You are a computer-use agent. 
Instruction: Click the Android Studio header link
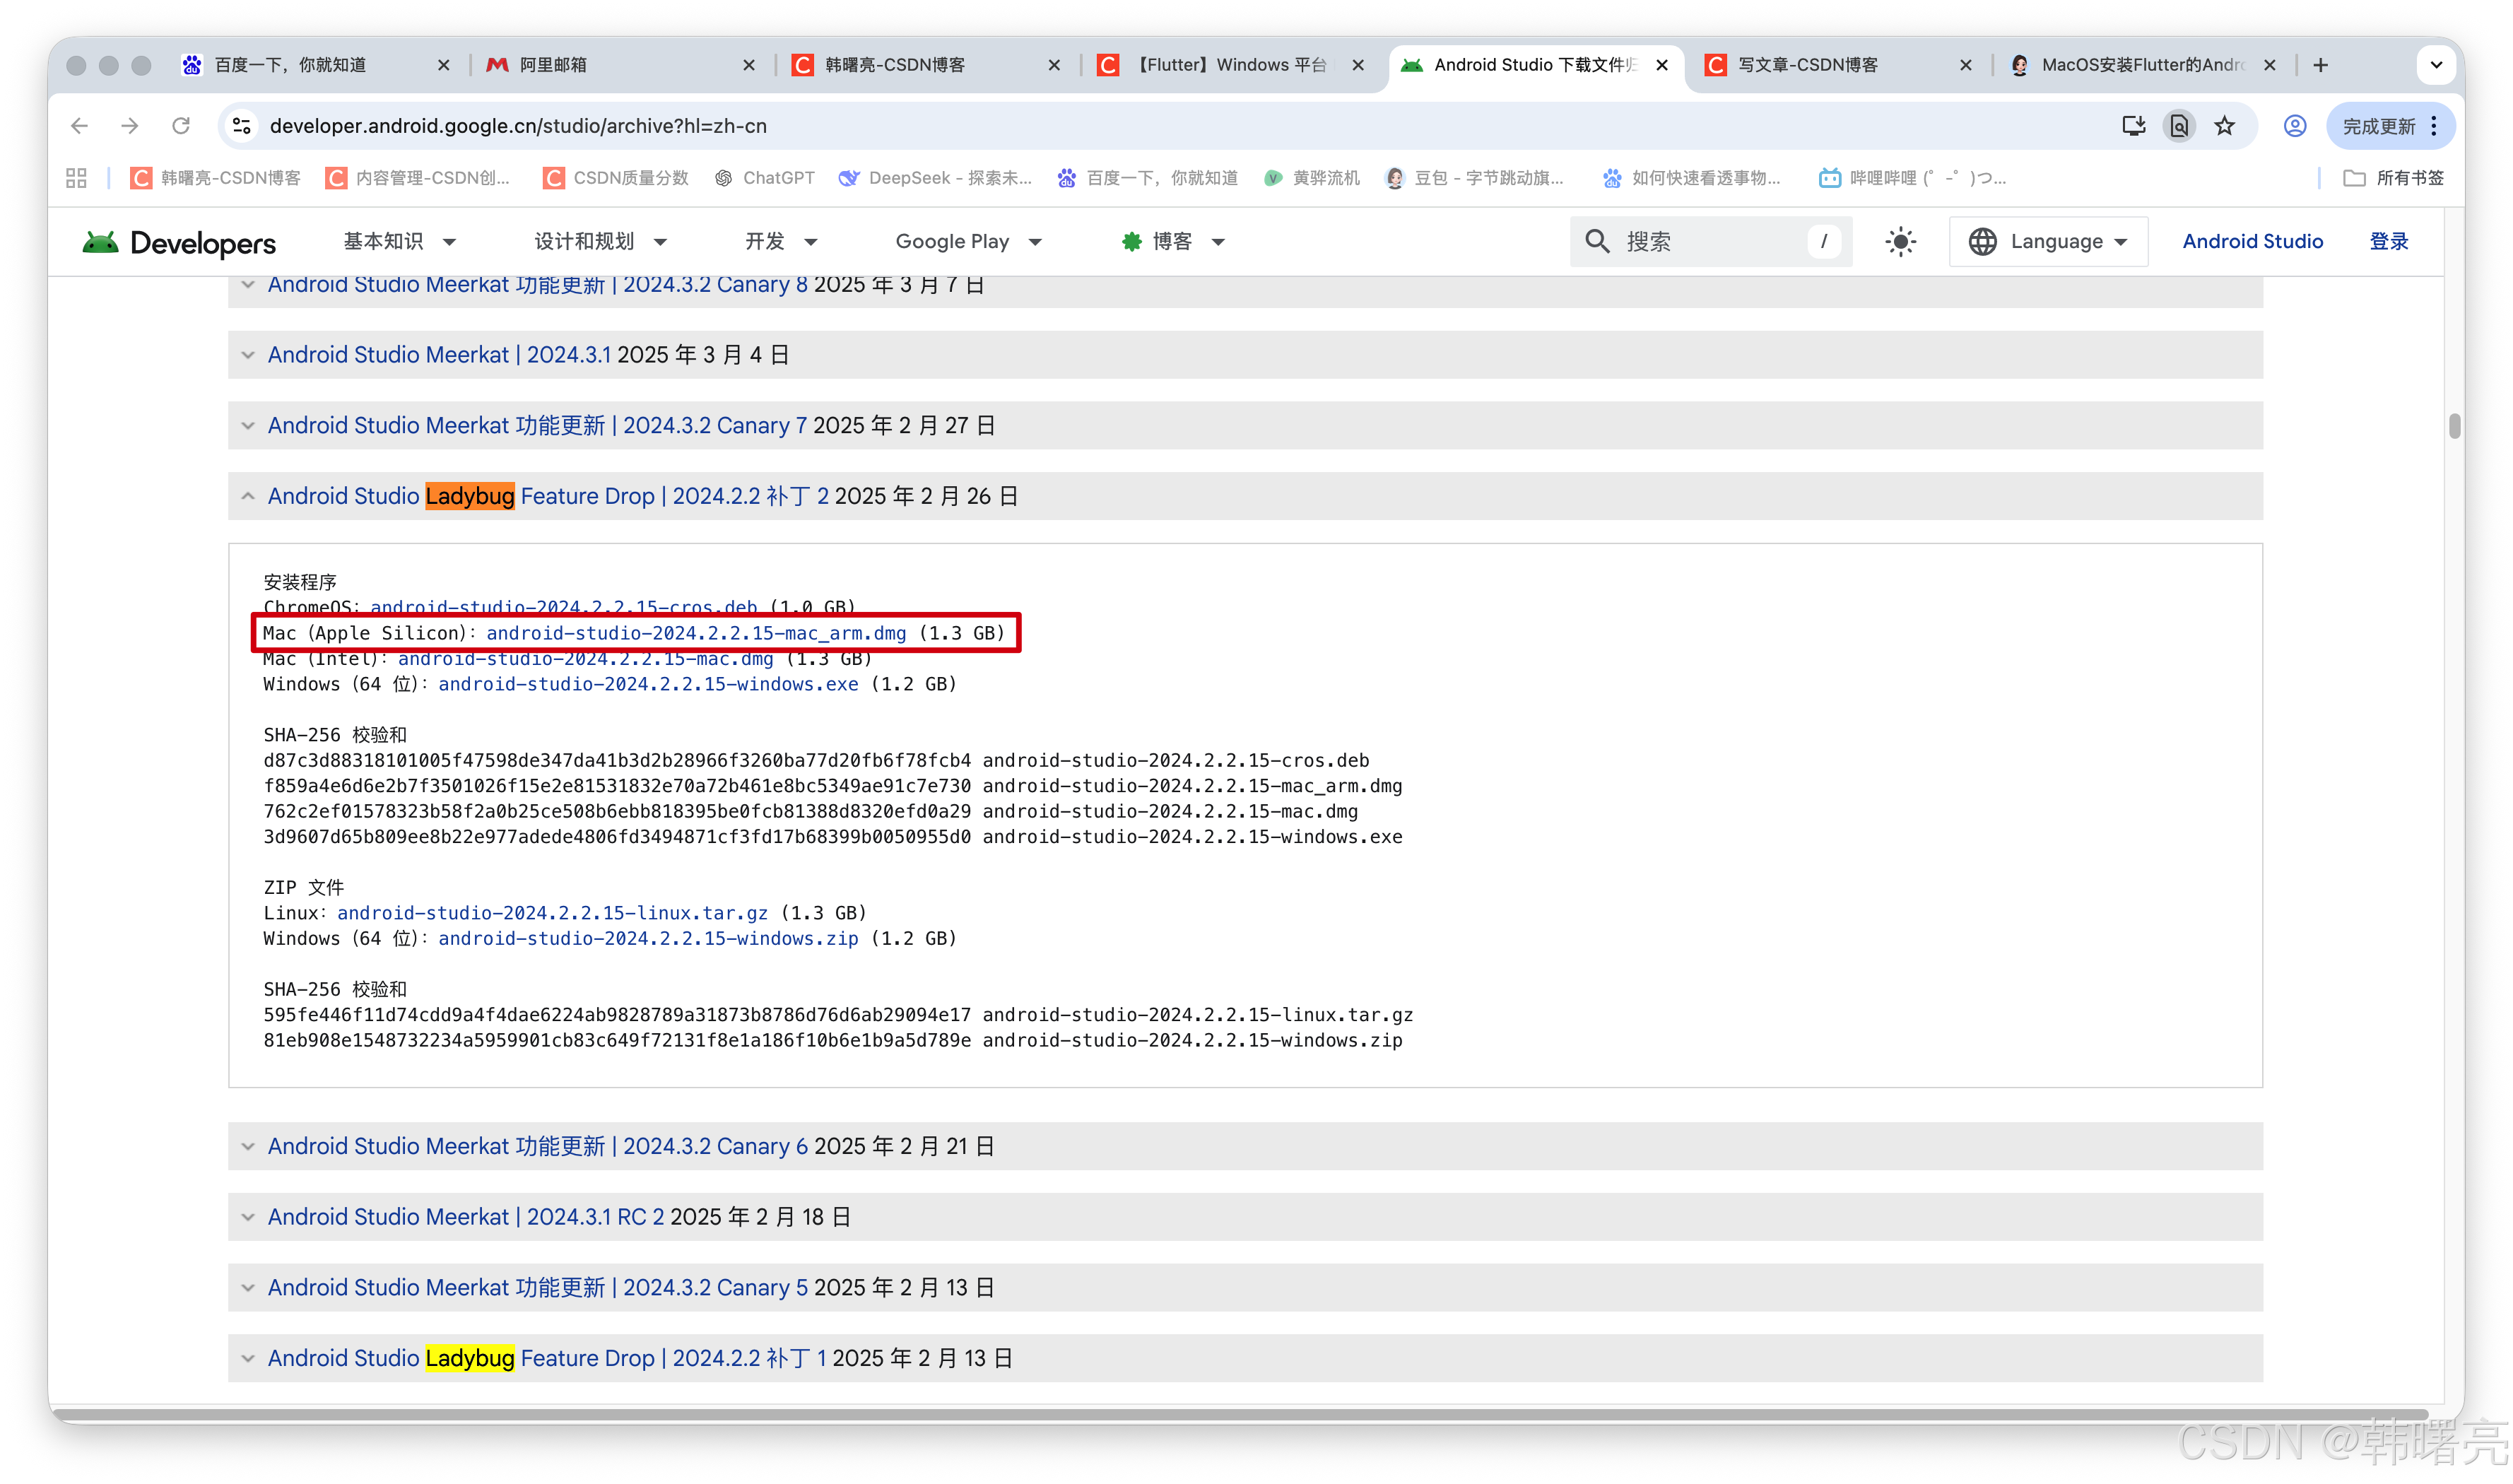click(2252, 242)
